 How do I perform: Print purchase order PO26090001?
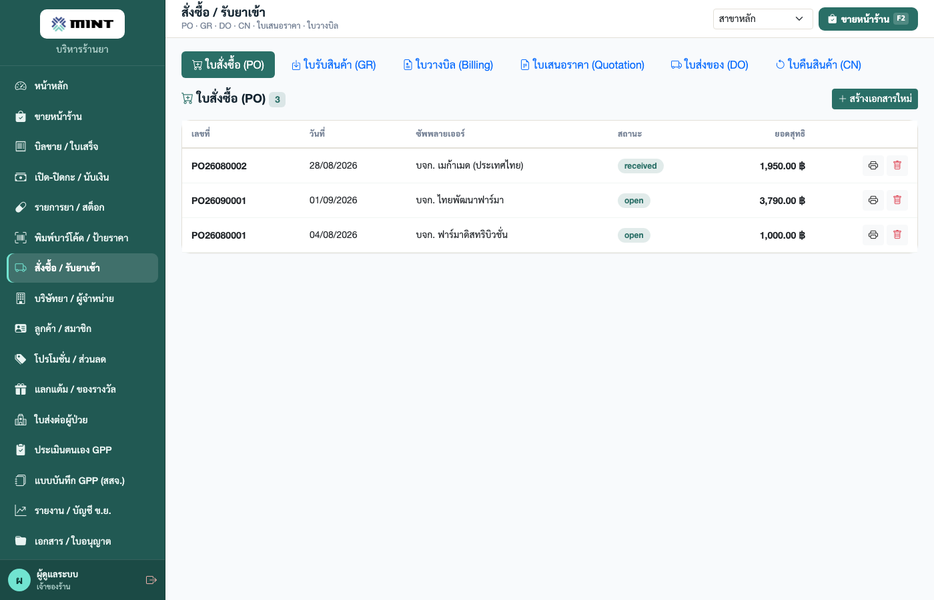pos(873,200)
